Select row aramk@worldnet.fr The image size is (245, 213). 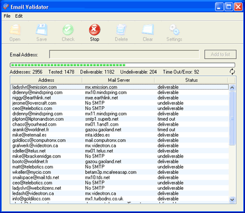pyautogui.click(x=119, y=129)
